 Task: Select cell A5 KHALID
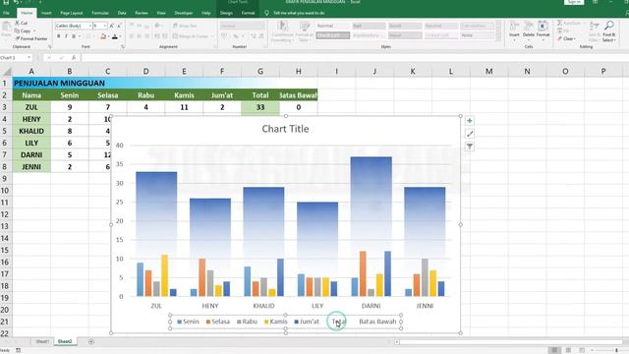[31, 131]
